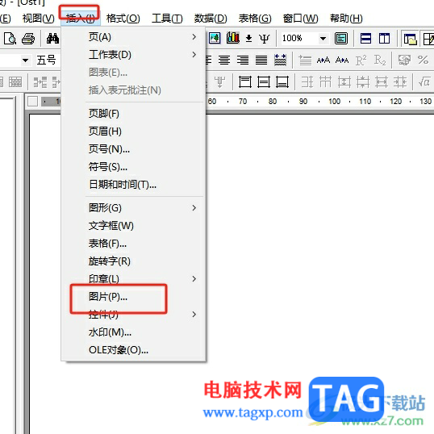Click the subscript R₂ icon

click(x=380, y=60)
